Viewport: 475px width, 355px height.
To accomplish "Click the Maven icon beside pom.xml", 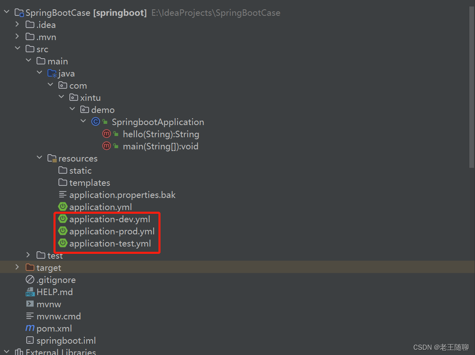I will pos(30,328).
